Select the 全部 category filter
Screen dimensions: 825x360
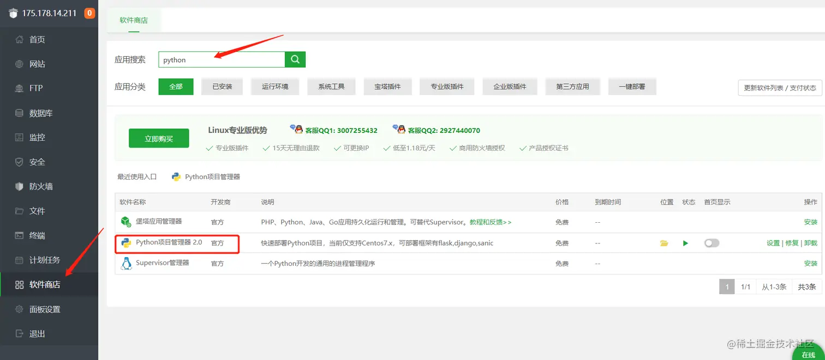click(x=176, y=87)
